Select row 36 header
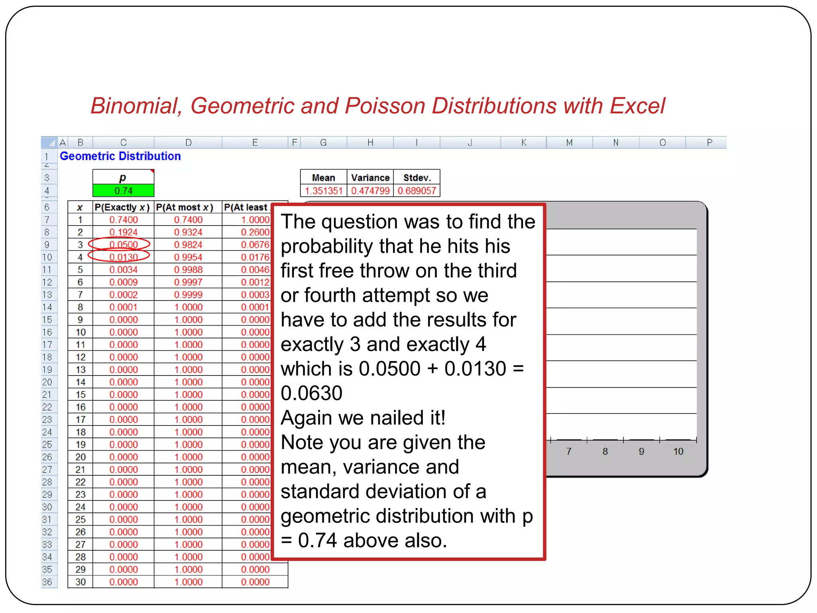Image resolution: width=817 pixels, height=613 pixels. tap(49, 582)
